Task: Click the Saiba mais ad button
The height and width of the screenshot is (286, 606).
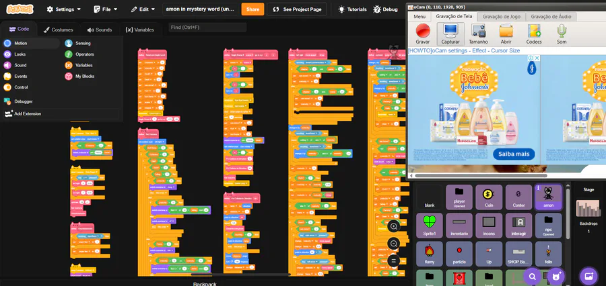Action: pos(514,154)
